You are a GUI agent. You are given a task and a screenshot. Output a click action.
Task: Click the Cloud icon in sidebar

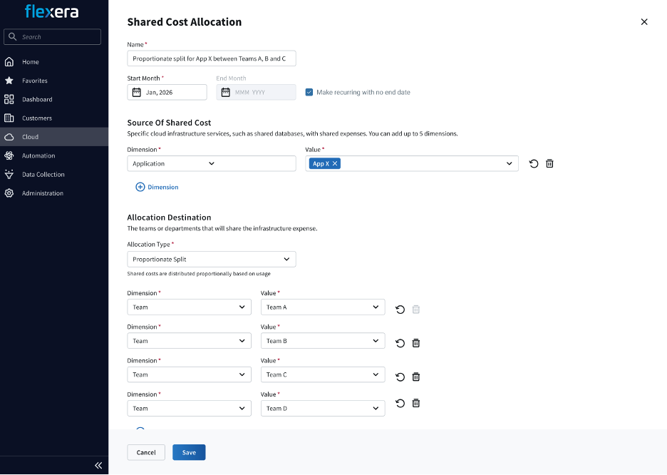[9, 137]
